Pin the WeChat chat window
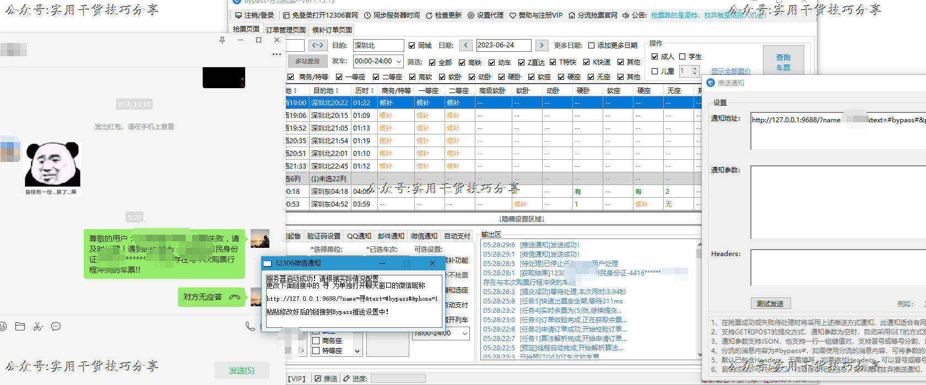 223,40
